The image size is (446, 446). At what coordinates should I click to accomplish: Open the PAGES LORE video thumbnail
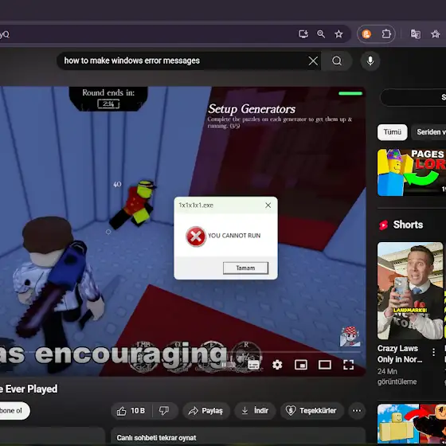tap(412, 172)
